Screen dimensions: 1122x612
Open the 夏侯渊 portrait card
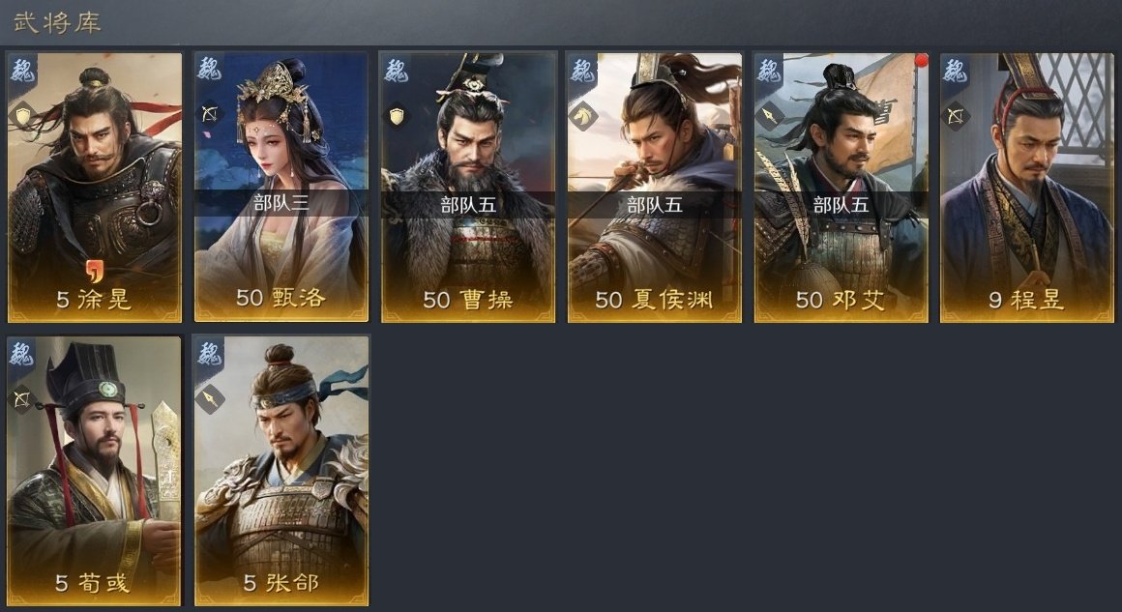click(655, 187)
